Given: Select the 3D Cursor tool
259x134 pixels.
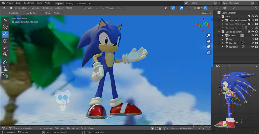Looking at the screenshot, I should (5, 27).
